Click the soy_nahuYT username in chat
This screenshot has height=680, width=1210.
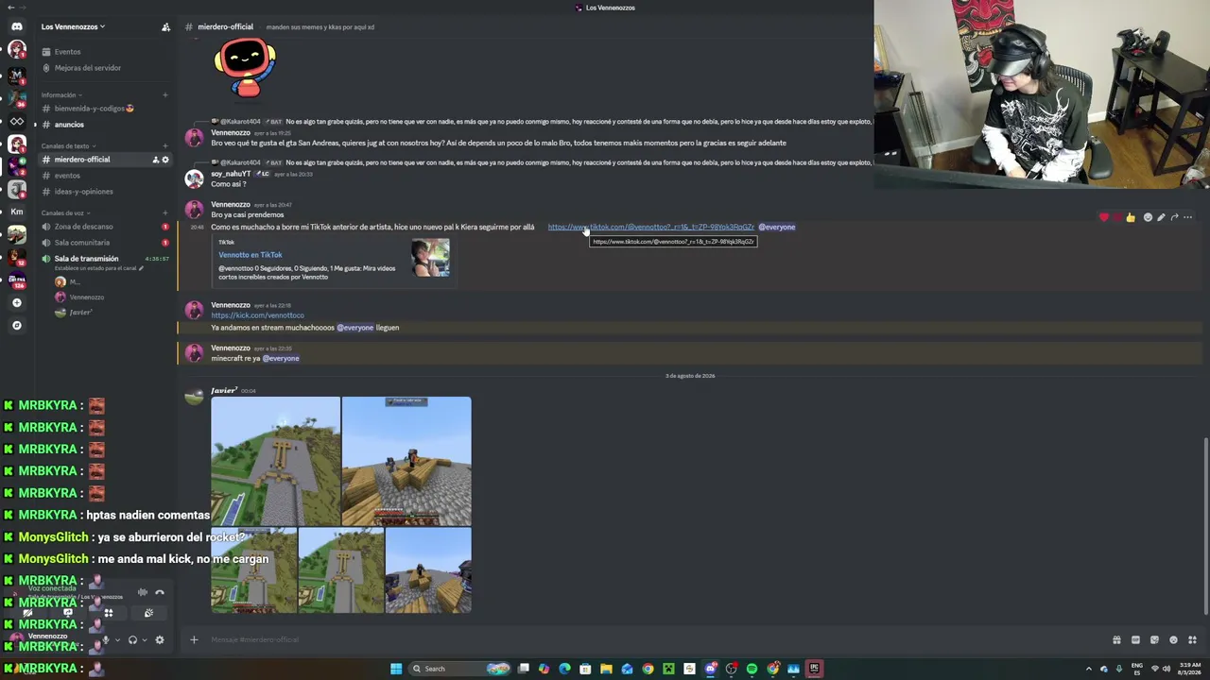point(230,174)
